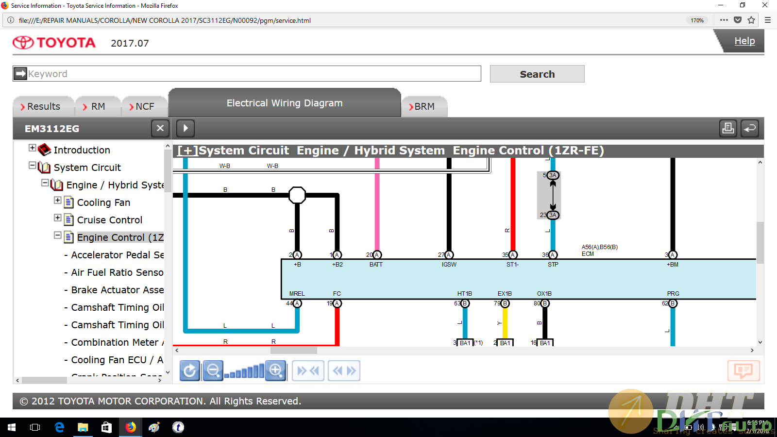
Task: Focus the Keyword search field
Action: coord(253,74)
